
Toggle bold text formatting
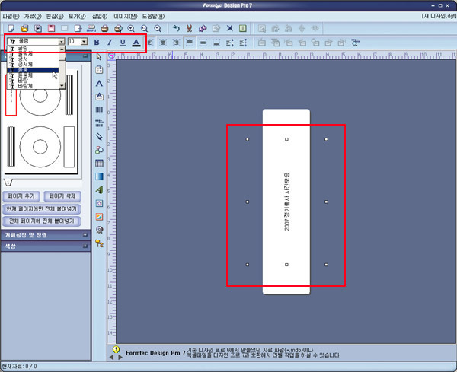click(x=97, y=42)
